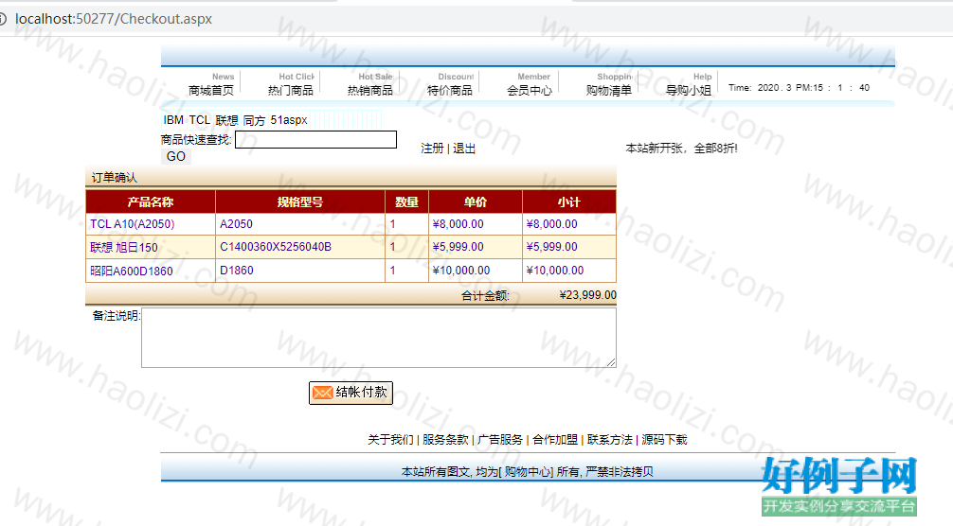This screenshot has height=526, width=953.
Task: Click the 注册 register link
Action: pos(432,148)
